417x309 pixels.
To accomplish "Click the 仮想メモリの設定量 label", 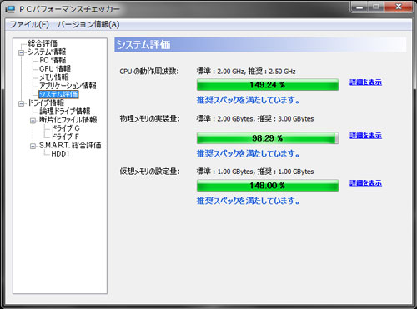I will click(149, 172).
